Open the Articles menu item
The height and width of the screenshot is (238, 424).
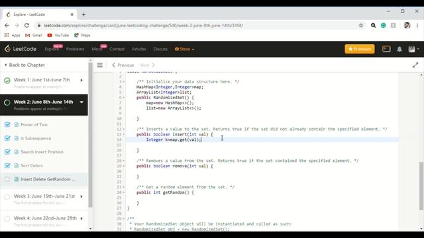[x=139, y=49]
